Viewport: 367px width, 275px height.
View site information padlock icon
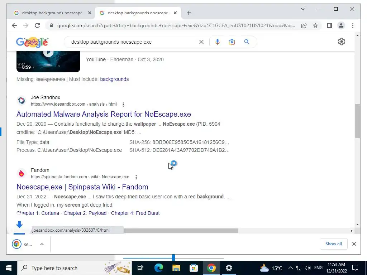(x=52, y=25)
